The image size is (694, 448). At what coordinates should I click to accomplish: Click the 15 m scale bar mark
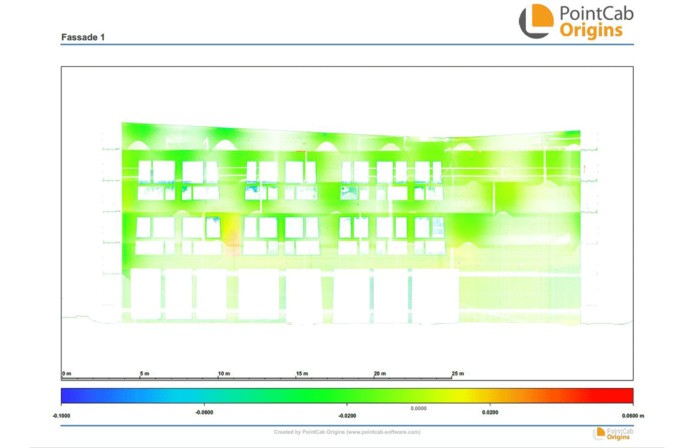[301, 374]
